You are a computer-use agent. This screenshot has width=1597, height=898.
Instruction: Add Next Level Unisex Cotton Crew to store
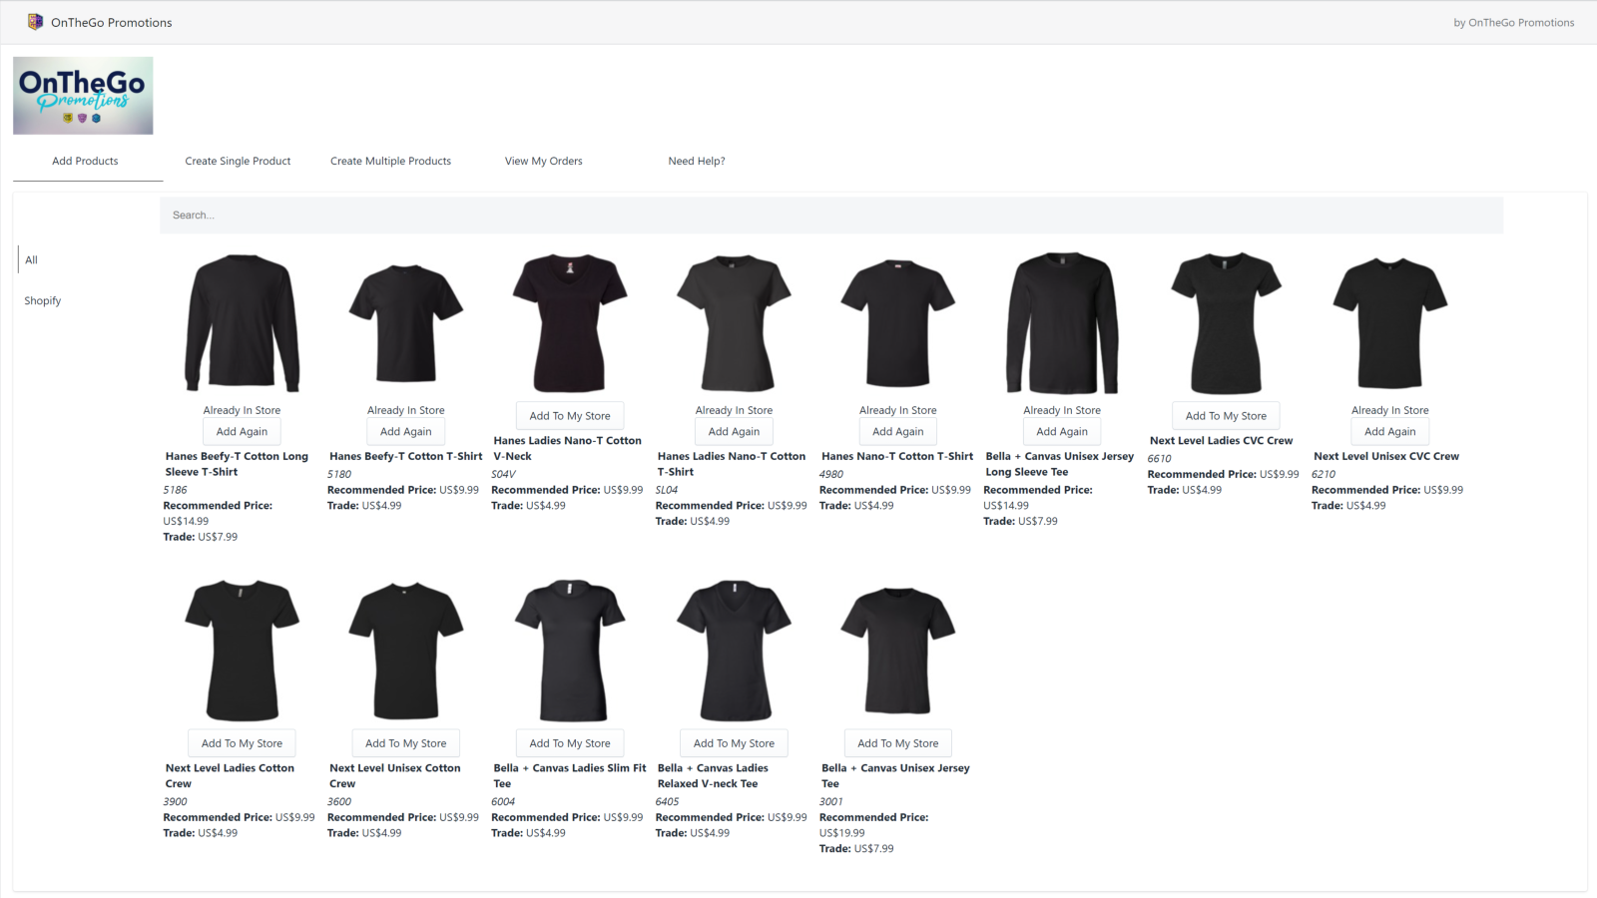pos(406,743)
